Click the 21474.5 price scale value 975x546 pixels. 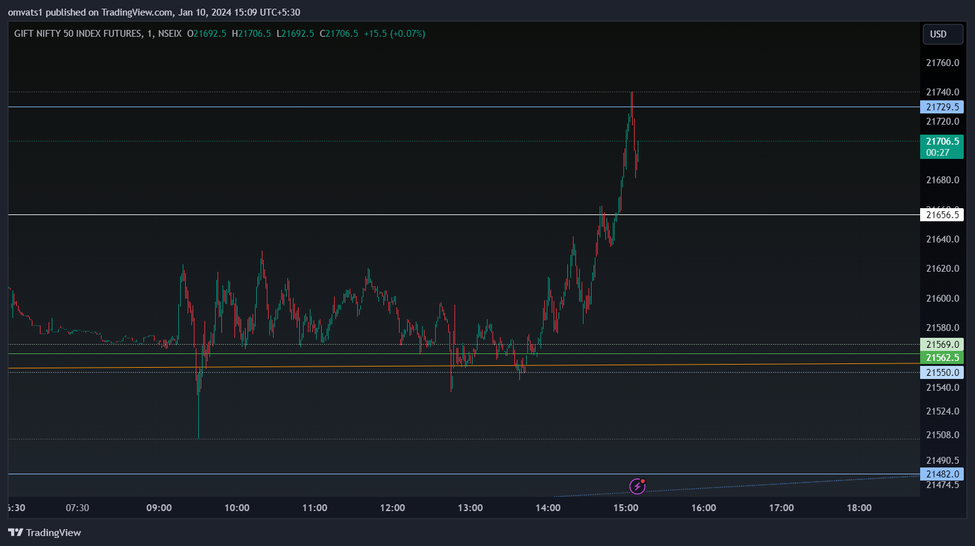point(943,485)
